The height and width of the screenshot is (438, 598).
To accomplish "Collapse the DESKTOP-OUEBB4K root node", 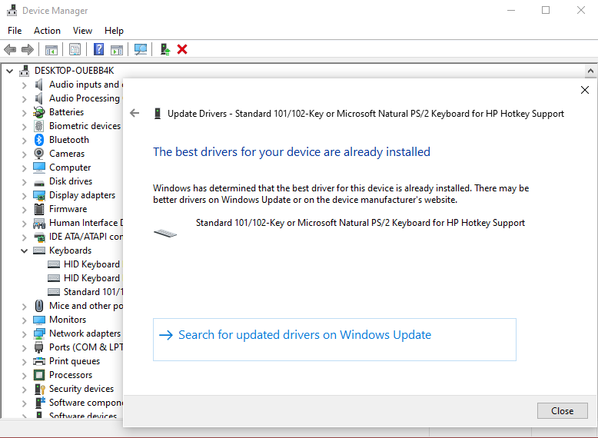I will pos(10,71).
